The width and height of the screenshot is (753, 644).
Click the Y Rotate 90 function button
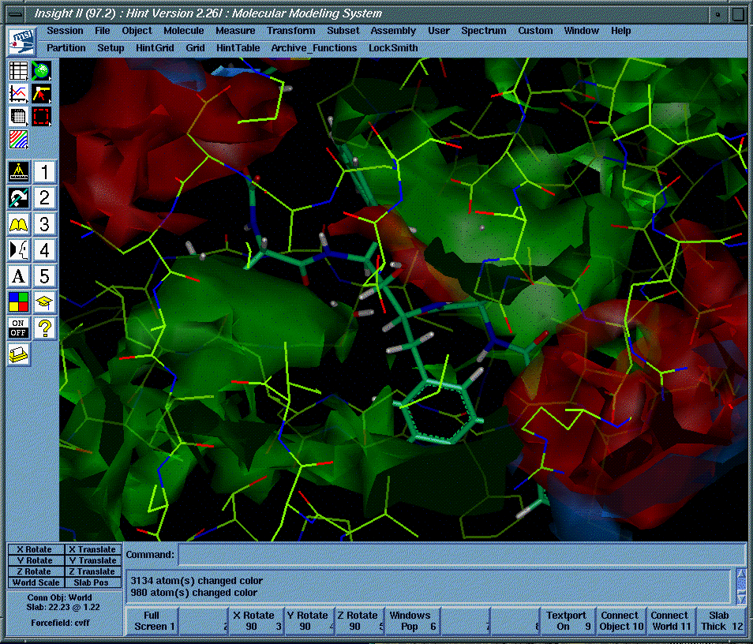(309, 621)
